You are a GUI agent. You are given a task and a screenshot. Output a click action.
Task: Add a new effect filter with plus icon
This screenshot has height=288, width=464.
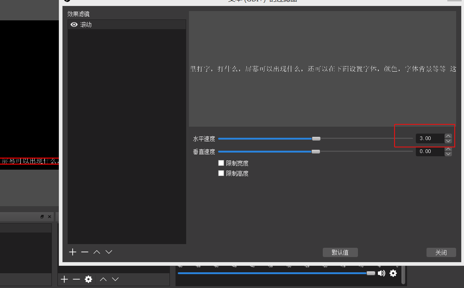click(73, 252)
